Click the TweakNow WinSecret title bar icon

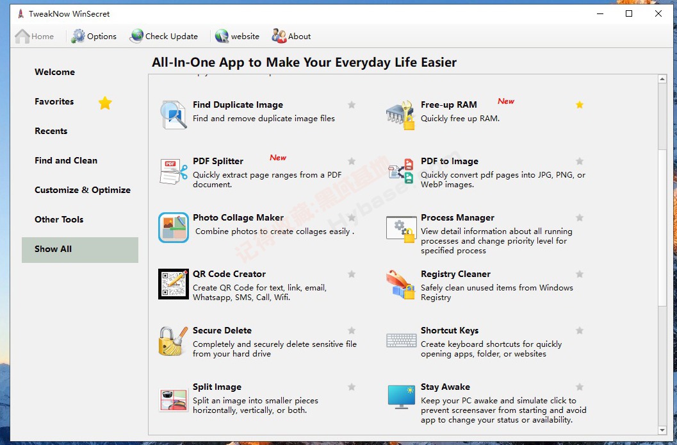point(20,14)
